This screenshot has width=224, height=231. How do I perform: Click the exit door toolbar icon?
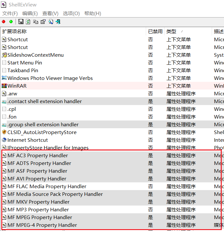(x=58, y=22)
